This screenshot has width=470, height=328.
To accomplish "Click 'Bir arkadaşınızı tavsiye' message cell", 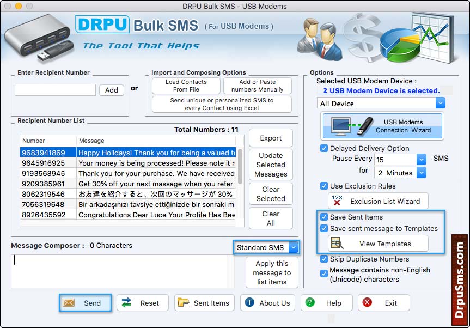I will pos(156,204).
